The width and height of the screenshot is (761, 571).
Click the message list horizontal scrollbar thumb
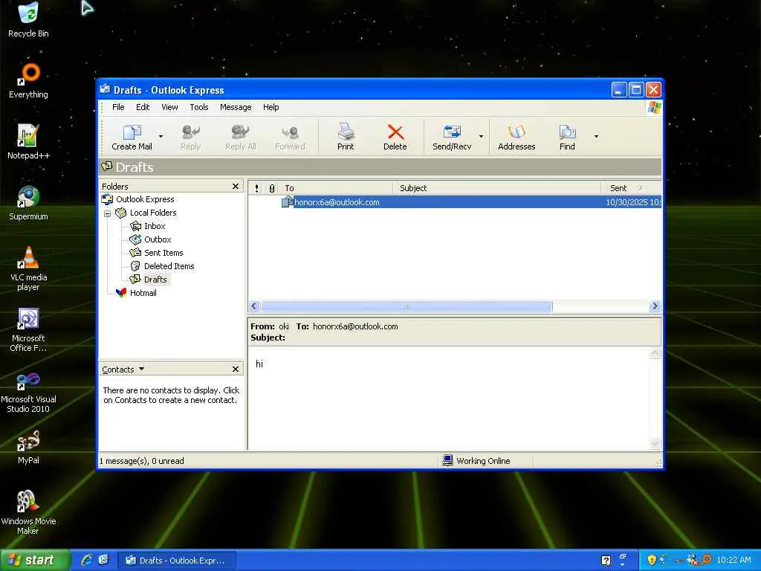pyautogui.click(x=407, y=306)
